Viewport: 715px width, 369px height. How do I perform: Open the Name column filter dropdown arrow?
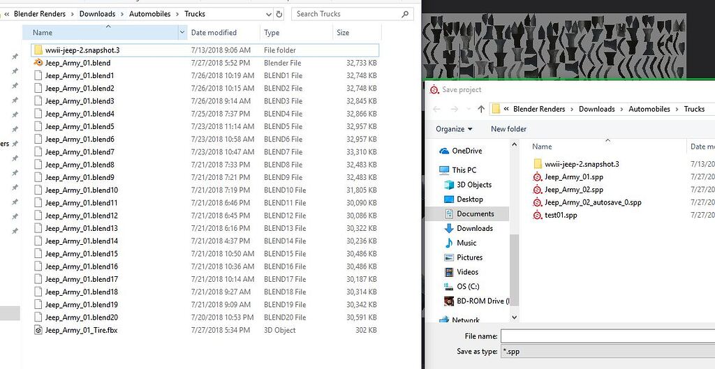(x=182, y=32)
